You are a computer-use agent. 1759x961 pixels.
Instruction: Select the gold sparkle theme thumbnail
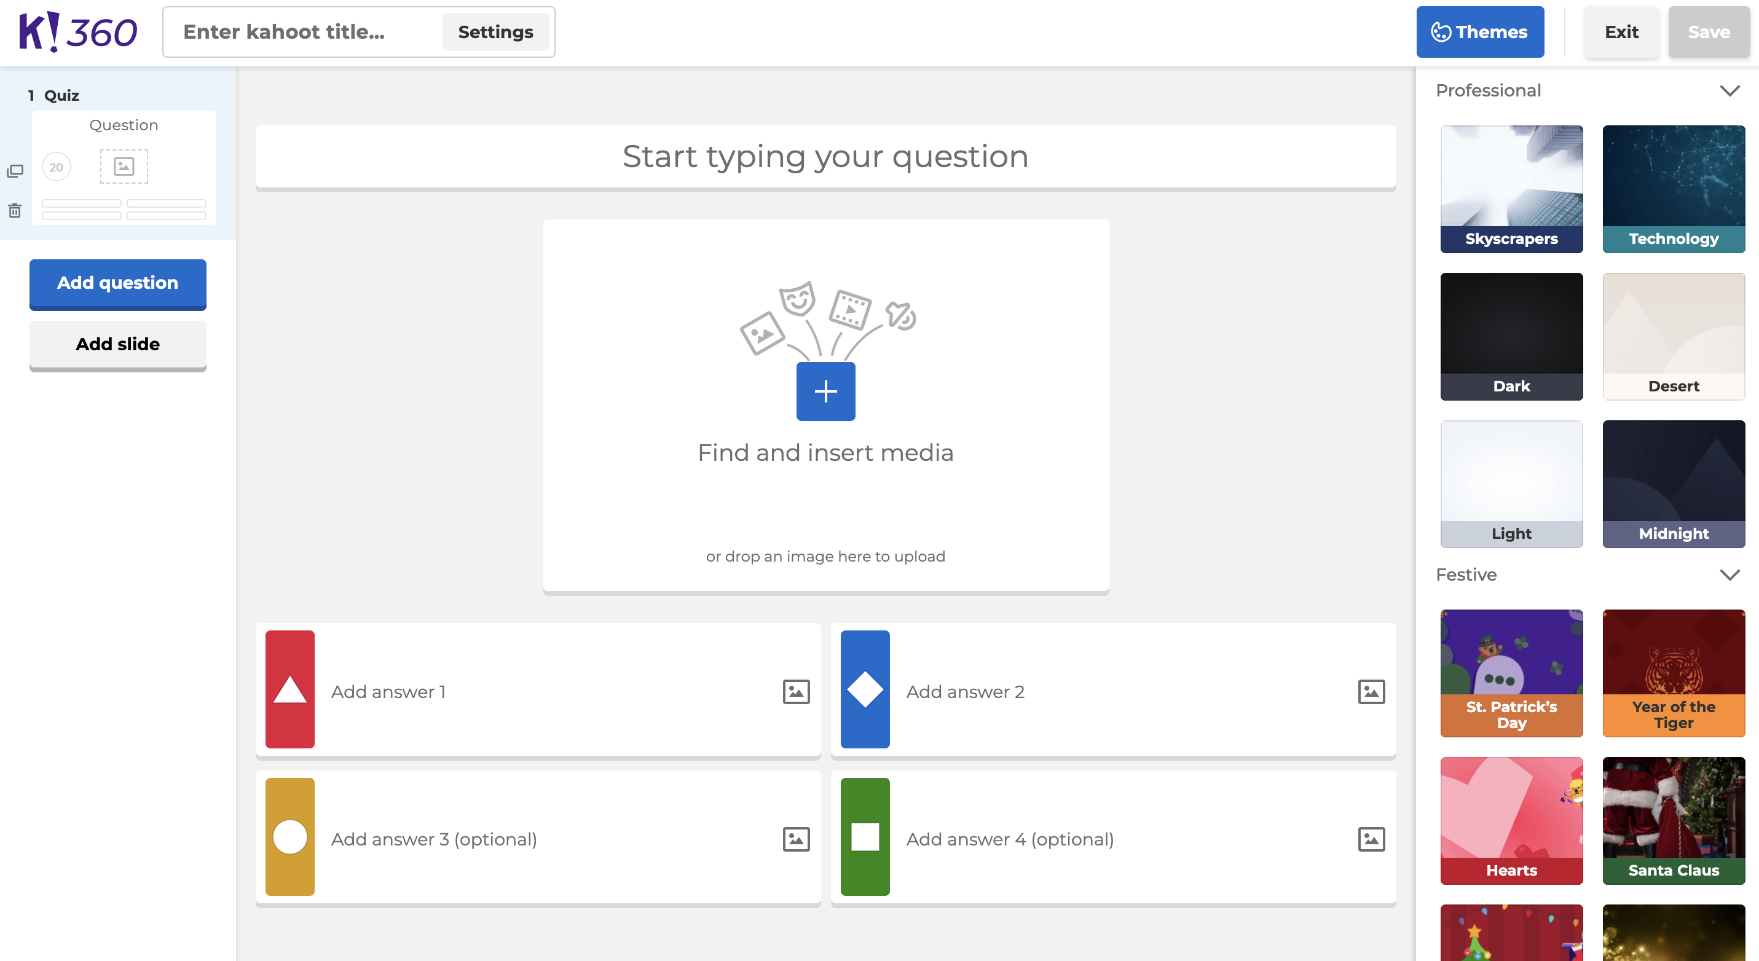click(1673, 933)
